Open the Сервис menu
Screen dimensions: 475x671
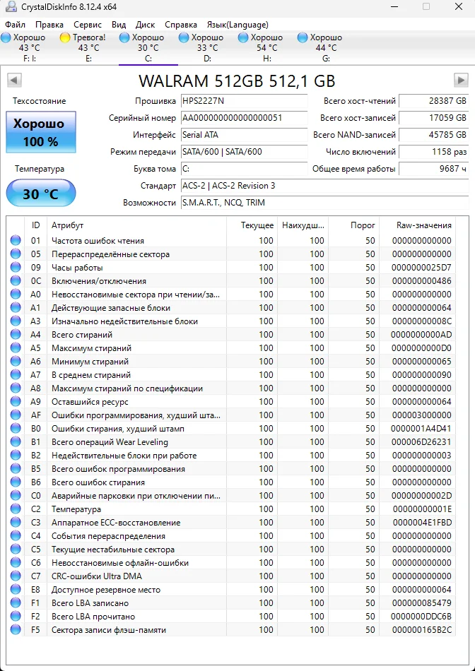(x=88, y=25)
